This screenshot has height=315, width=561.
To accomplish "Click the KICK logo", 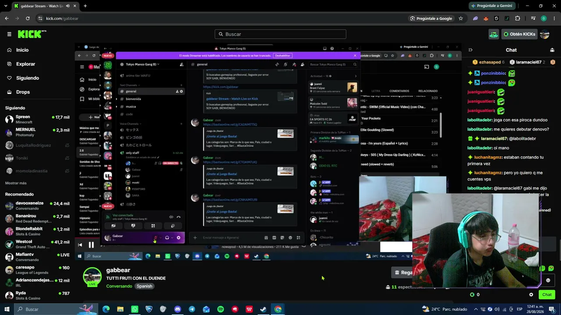I will point(32,34).
